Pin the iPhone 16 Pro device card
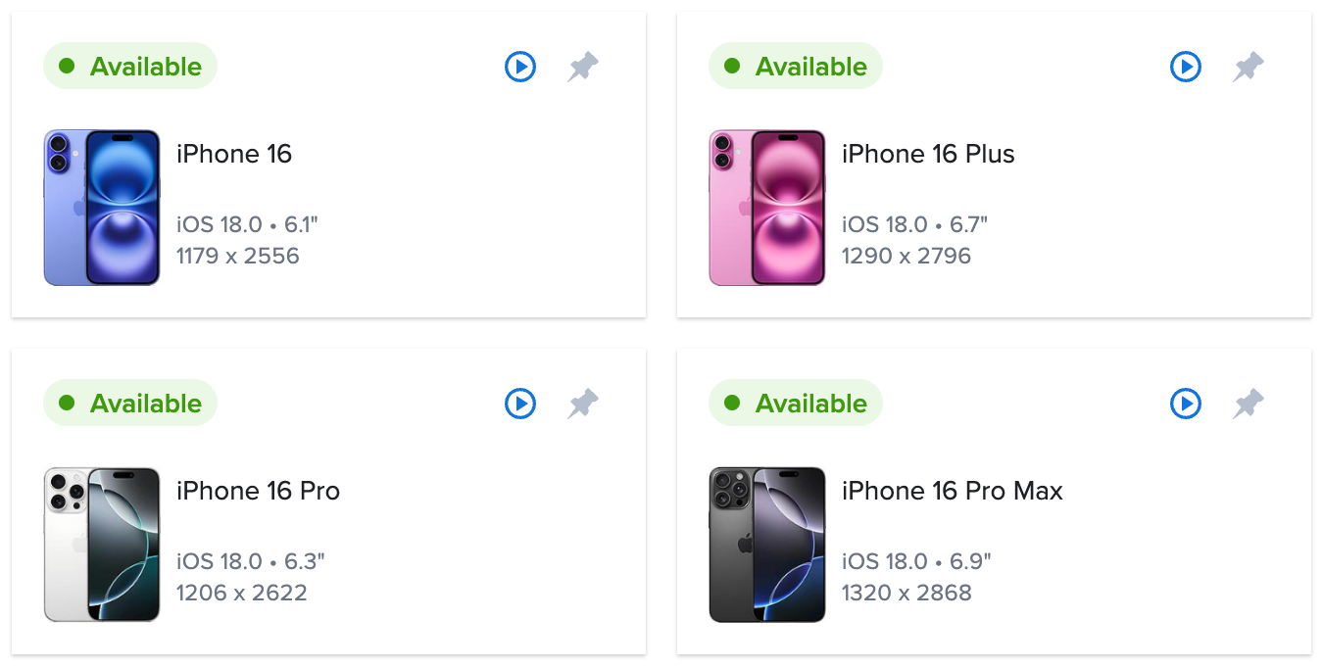The width and height of the screenshot is (1323, 668). tap(583, 403)
